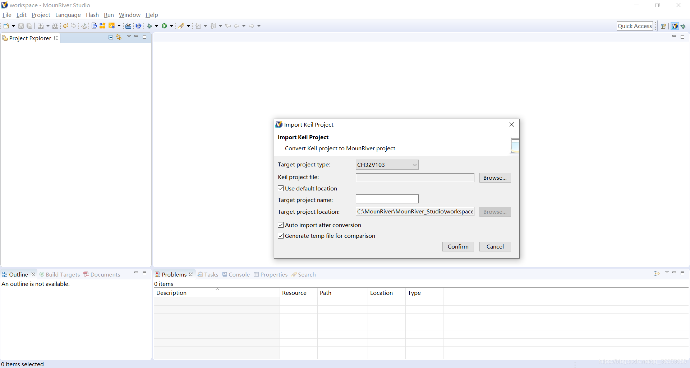Click the Resource column header

click(298, 293)
